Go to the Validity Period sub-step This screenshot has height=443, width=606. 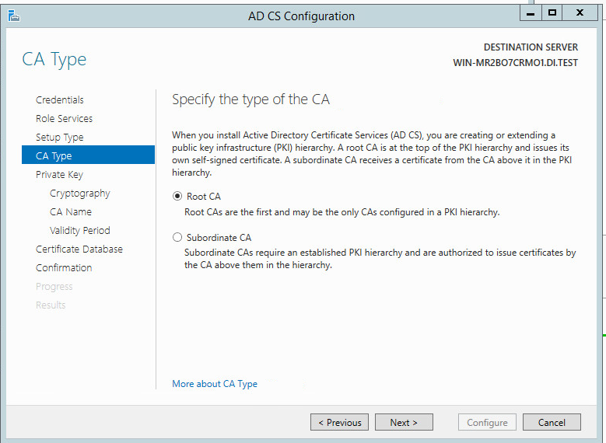80,231
